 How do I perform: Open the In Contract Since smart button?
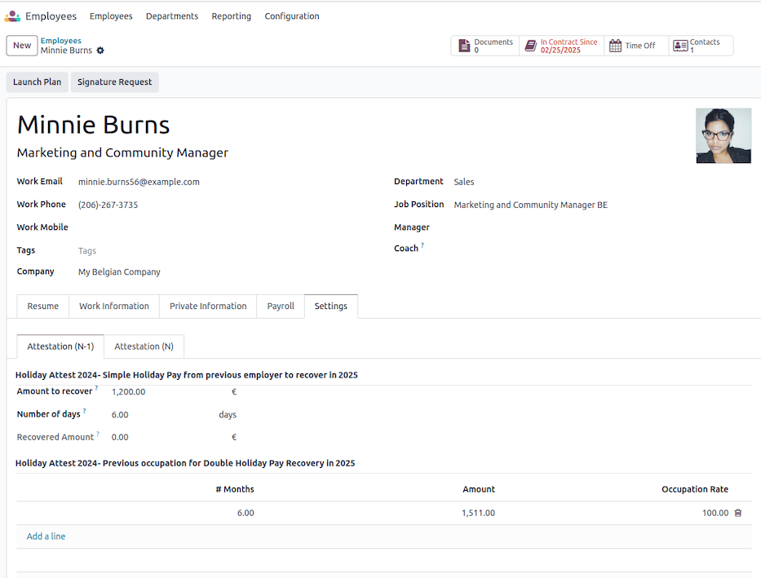[561, 46]
